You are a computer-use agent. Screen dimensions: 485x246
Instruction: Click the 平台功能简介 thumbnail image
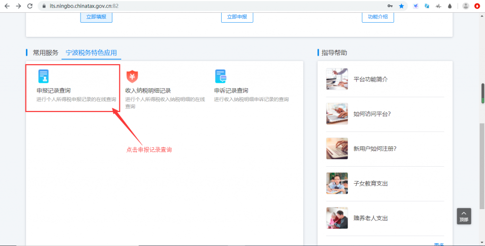337,79
